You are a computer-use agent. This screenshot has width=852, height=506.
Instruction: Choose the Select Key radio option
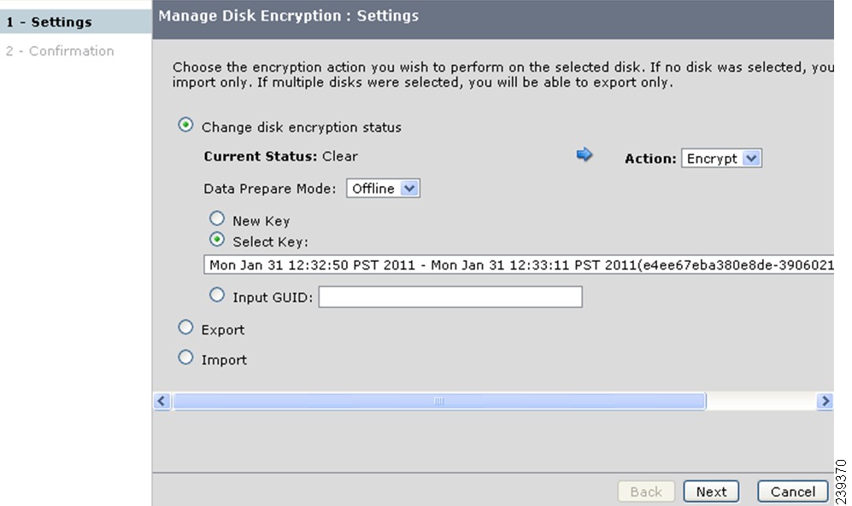[x=217, y=239]
